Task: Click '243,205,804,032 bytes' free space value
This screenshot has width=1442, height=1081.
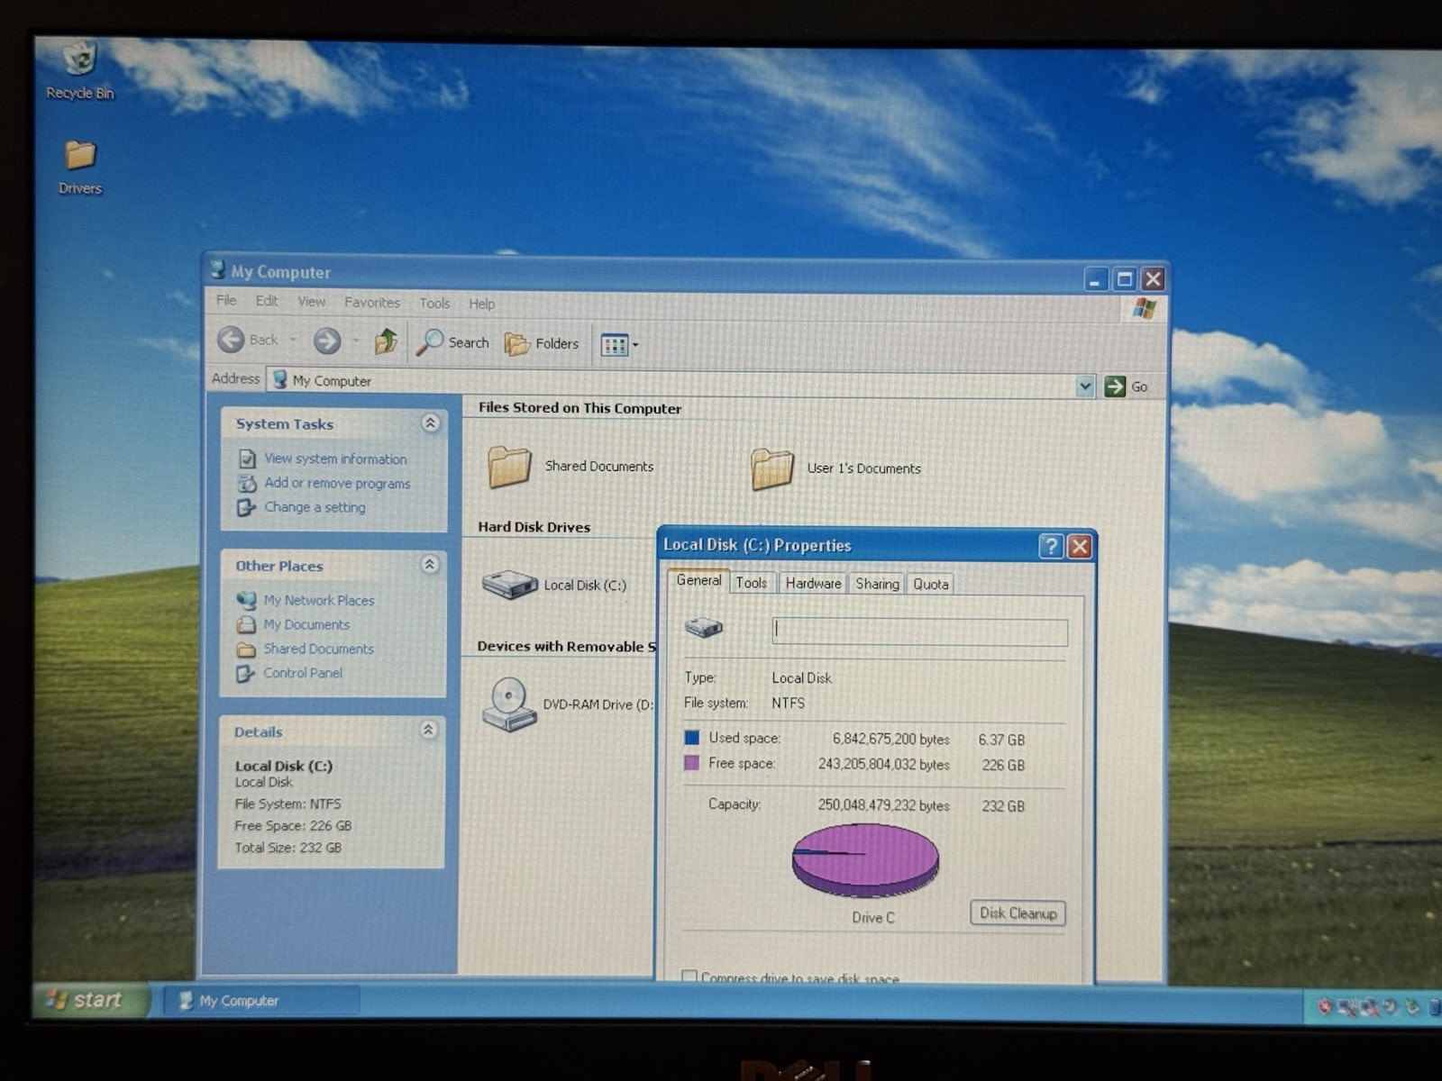Action: (x=884, y=764)
